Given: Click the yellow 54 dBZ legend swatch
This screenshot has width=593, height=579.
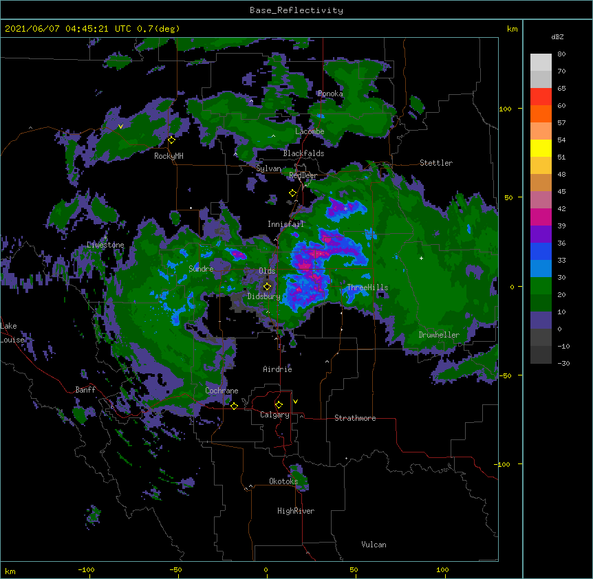Looking at the screenshot, I should click(x=541, y=148).
